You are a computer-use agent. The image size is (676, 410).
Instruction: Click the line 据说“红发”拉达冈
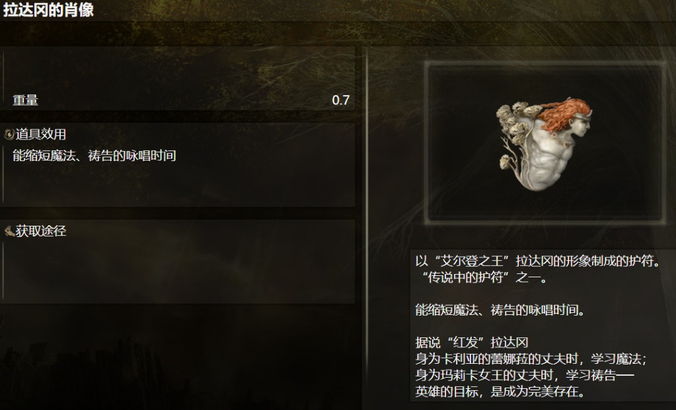pyautogui.click(x=472, y=343)
